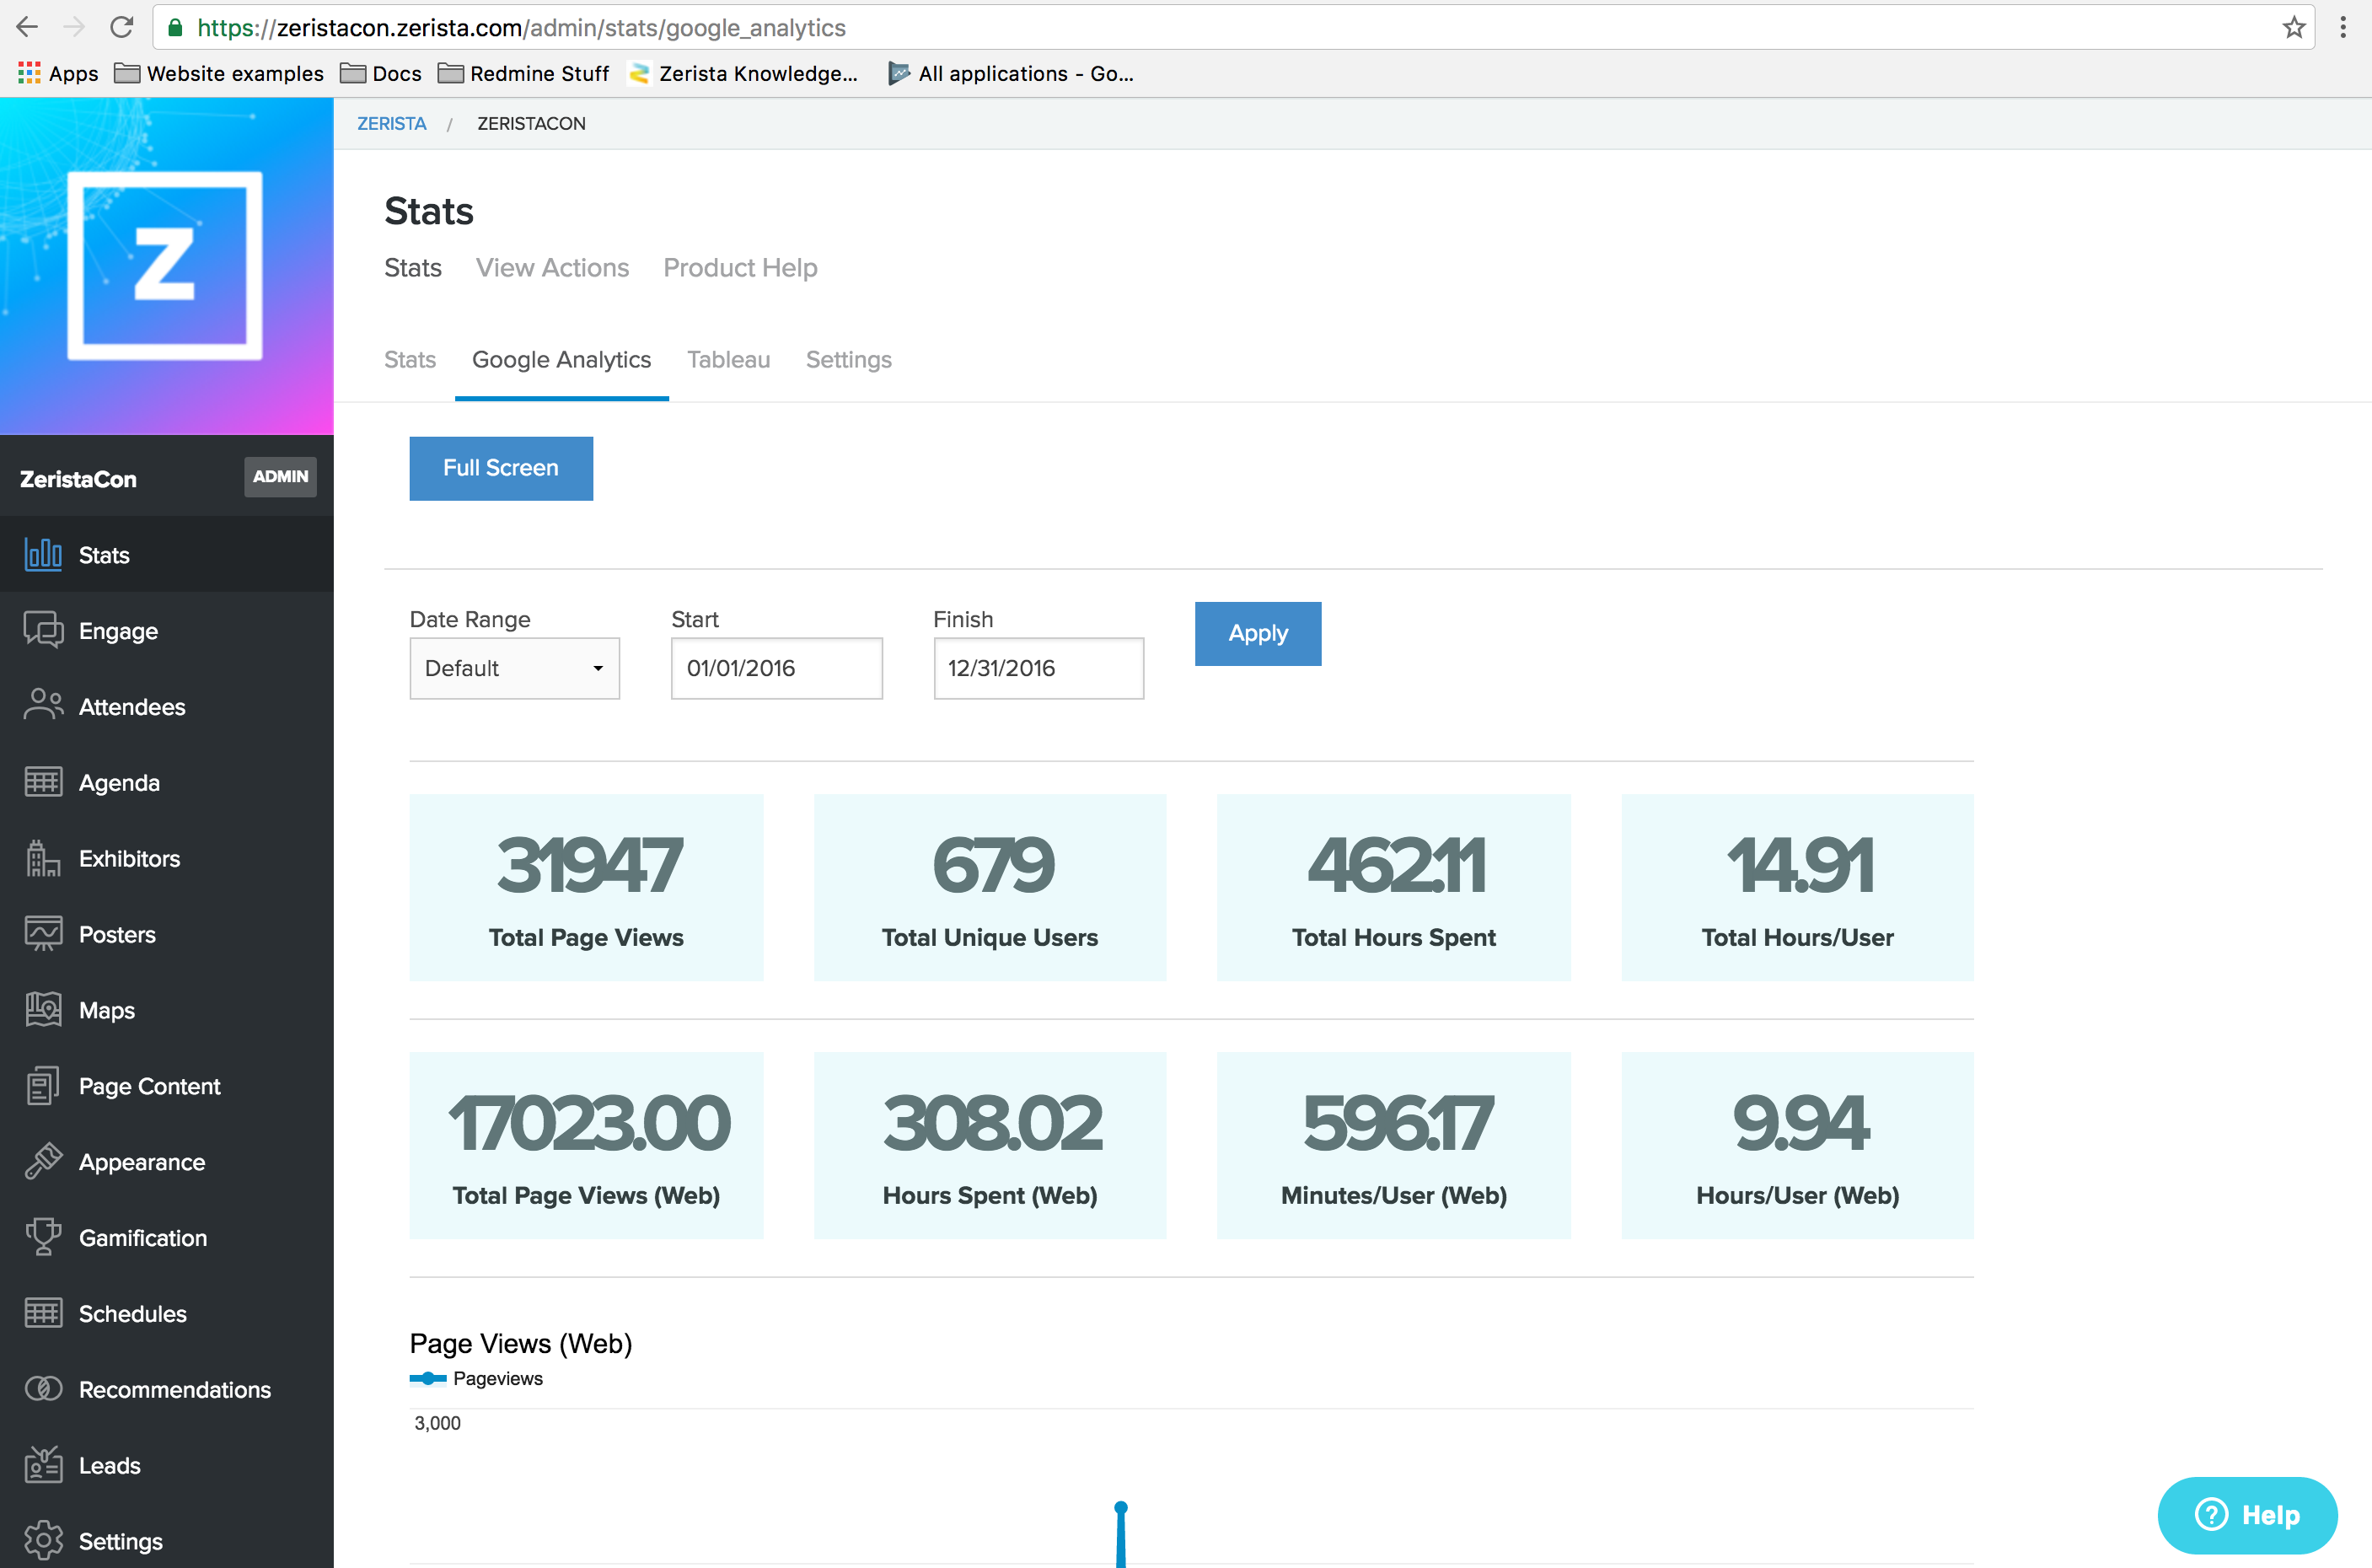Click the ADMIN badge
This screenshot has width=2372, height=1568.
click(x=280, y=477)
